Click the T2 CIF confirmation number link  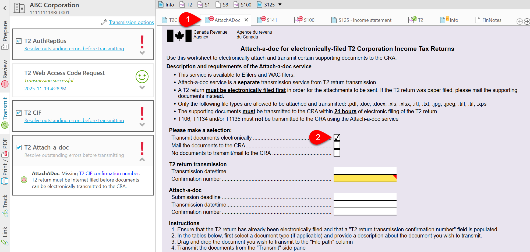pos(109,173)
